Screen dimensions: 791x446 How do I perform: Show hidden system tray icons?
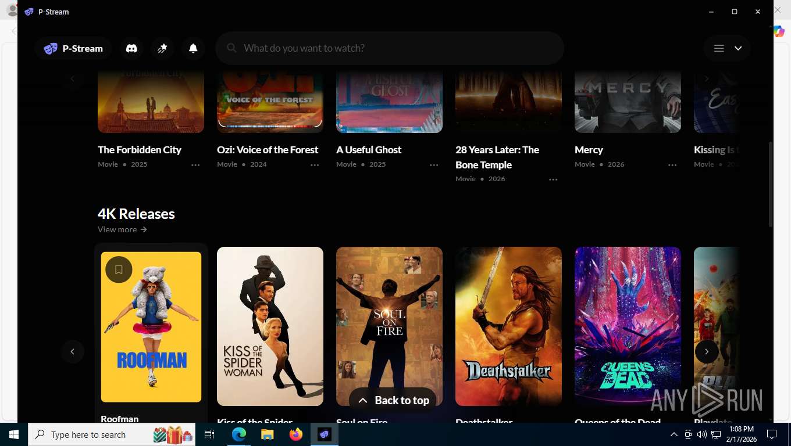pos(674,434)
